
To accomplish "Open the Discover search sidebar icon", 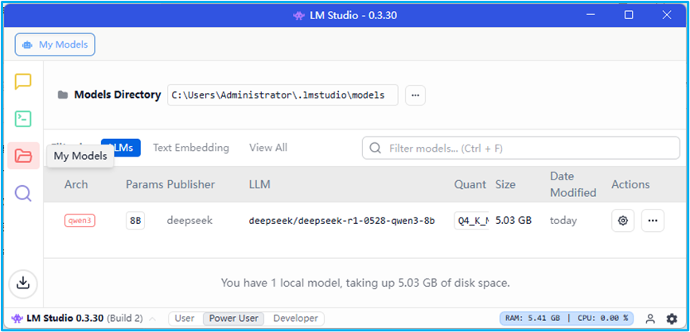I will tap(23, 193).
